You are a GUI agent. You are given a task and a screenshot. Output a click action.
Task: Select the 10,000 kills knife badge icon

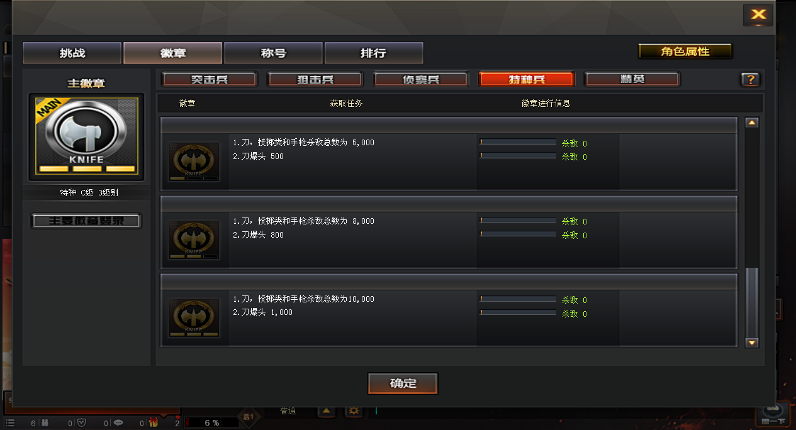194,317
